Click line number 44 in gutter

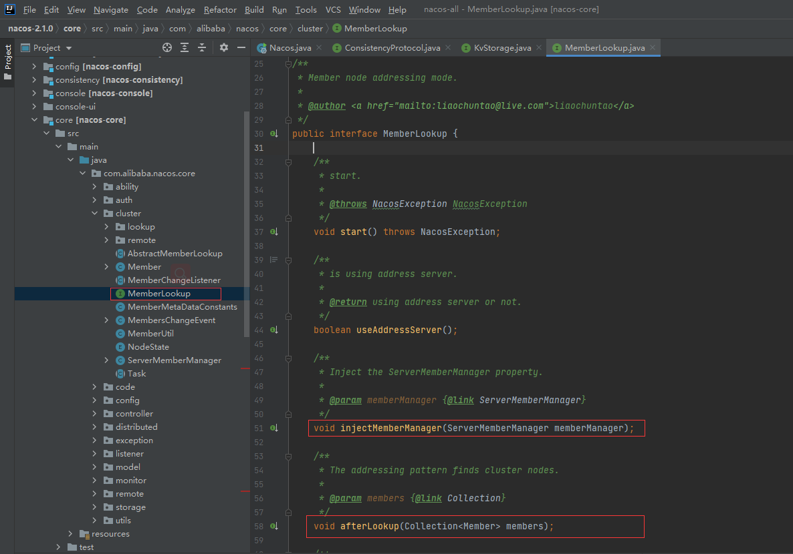[259, 330]
